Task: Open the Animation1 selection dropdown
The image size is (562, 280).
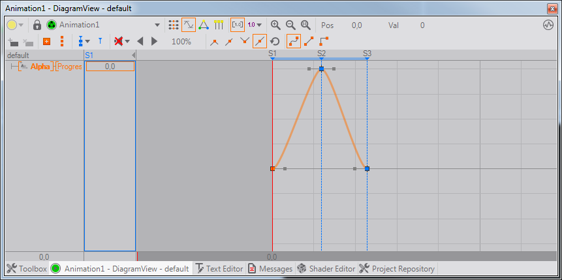Action: pos(157,25)
